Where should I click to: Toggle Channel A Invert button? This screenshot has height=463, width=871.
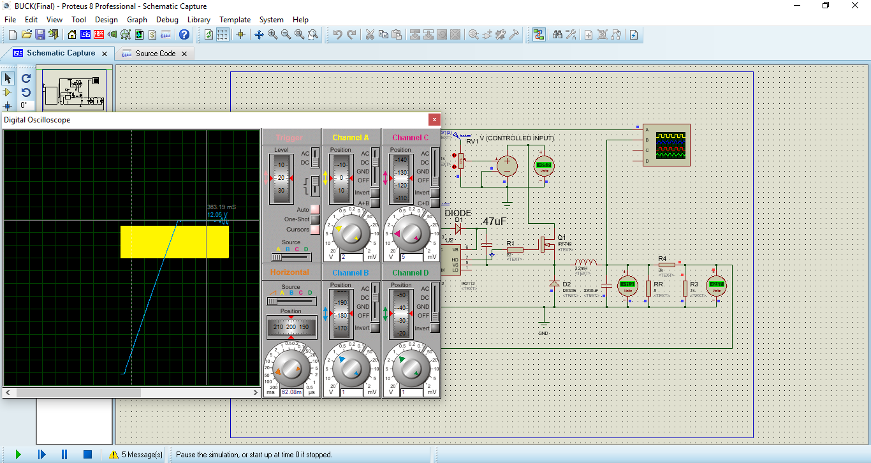[x=375, y=193]
